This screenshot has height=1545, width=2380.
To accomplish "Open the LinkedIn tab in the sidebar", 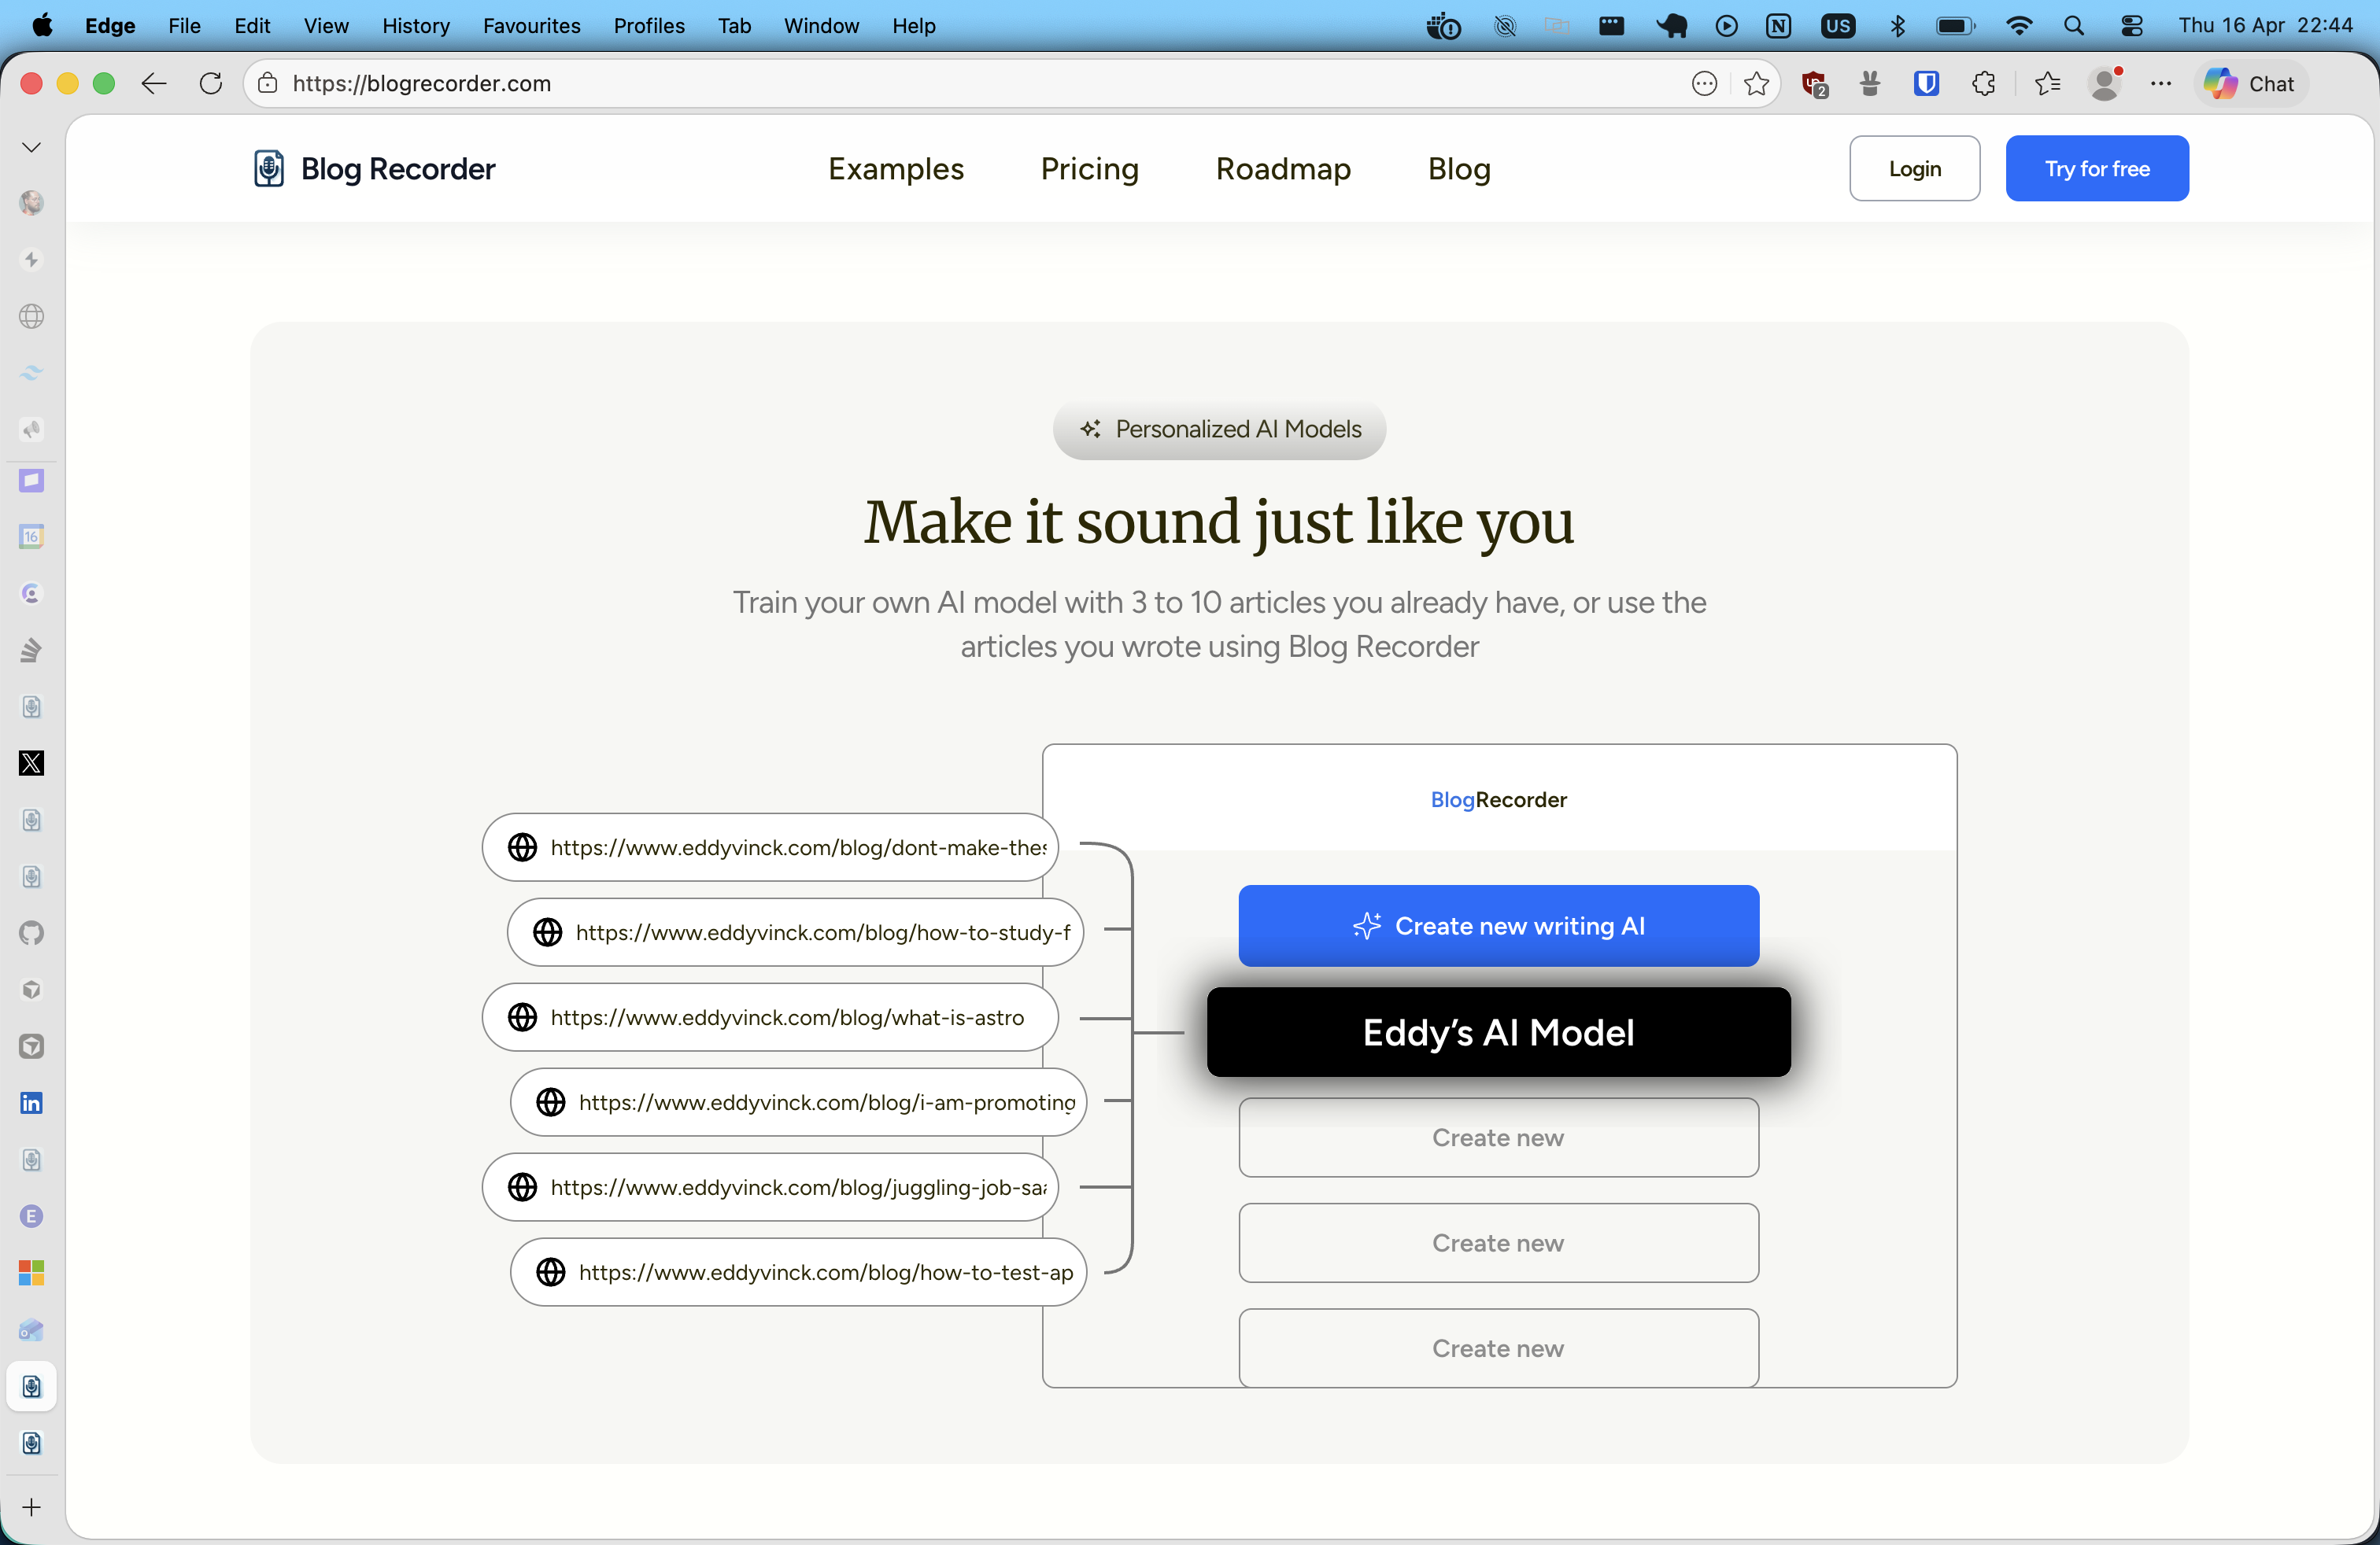I will click(31, 1102).
